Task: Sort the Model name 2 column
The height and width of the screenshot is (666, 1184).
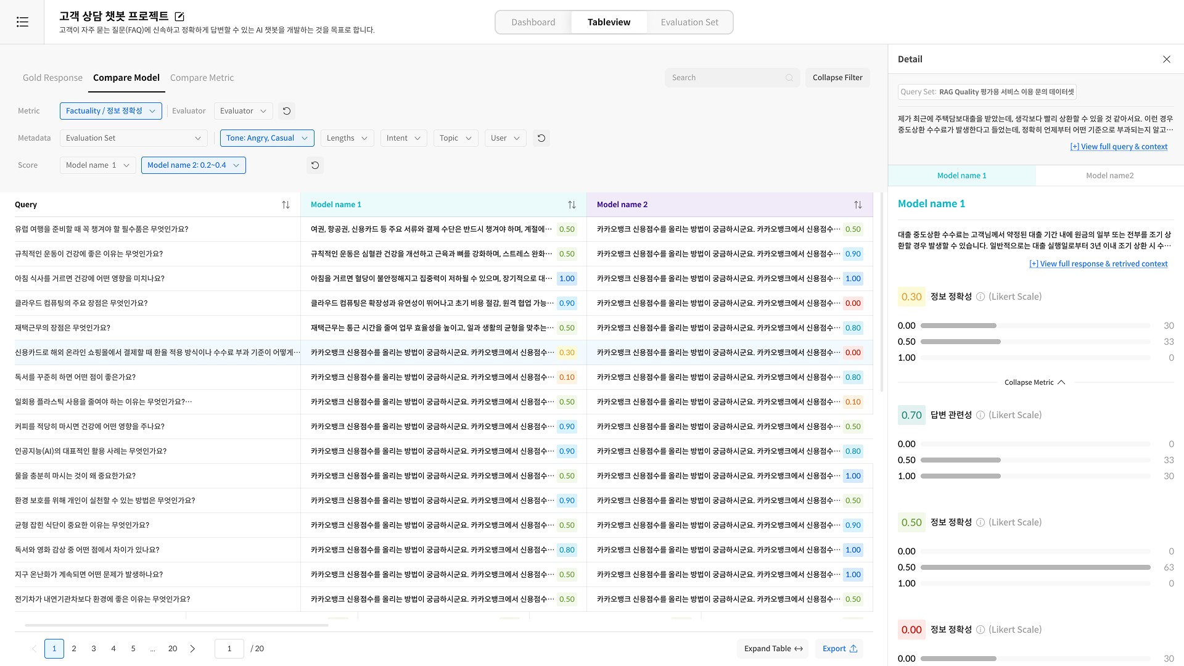Action: point(858,205)
